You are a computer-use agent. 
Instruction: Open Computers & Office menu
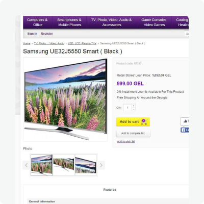point(38,22)
